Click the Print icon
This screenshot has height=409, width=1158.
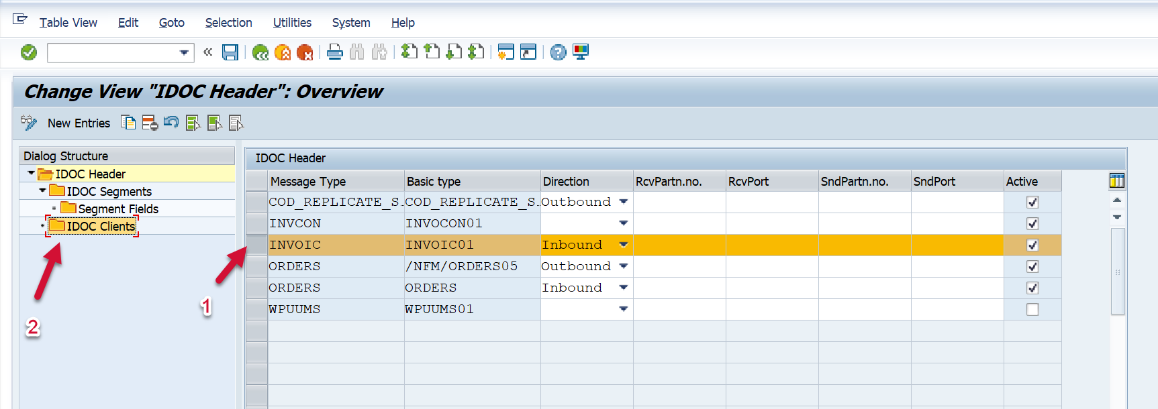[x=335, y=52]
